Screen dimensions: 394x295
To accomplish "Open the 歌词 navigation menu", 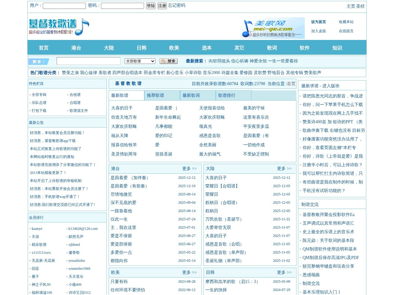I will [272, 48].
